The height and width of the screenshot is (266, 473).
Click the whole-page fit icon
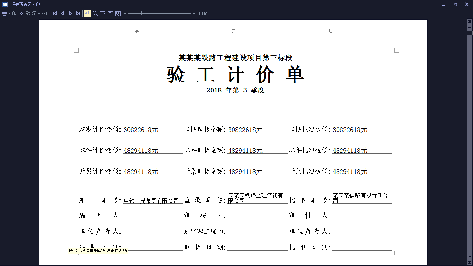tap(118, 14)
